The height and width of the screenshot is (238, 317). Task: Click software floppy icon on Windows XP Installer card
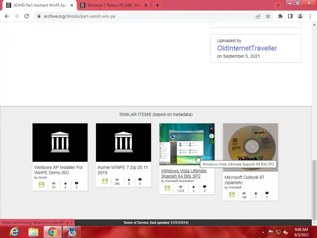41,184
